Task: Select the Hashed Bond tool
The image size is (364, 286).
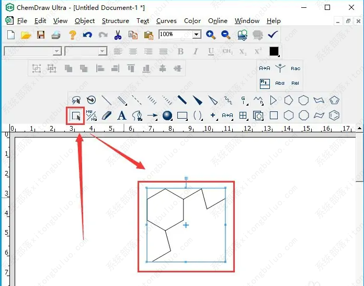Action: 152,100
